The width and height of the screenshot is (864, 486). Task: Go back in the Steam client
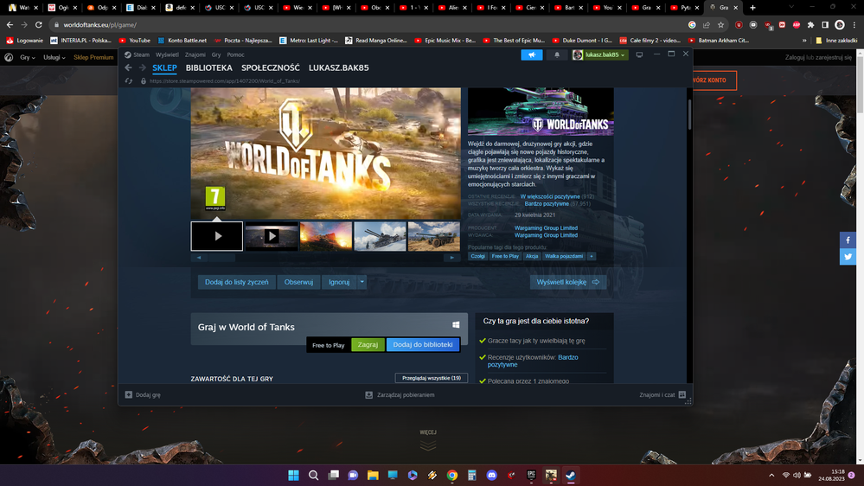point(128,67)
